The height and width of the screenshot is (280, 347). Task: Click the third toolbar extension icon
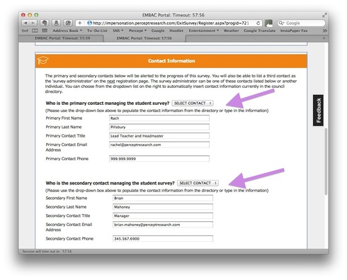[x=68, y=23]
